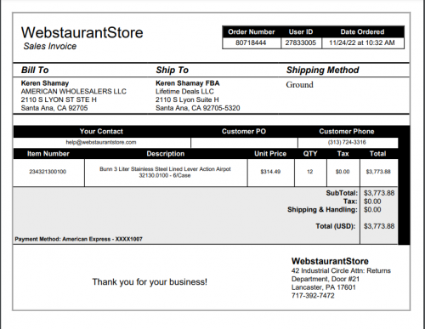
Task: Select the footer WebstaurantStore company name
Action: tap(330, 261)
